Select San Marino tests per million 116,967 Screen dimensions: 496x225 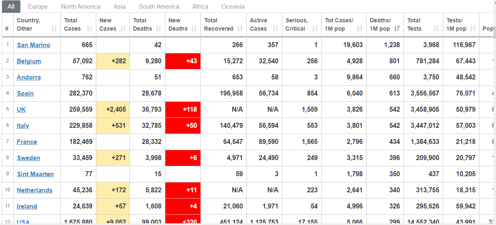tap(464, 45)
